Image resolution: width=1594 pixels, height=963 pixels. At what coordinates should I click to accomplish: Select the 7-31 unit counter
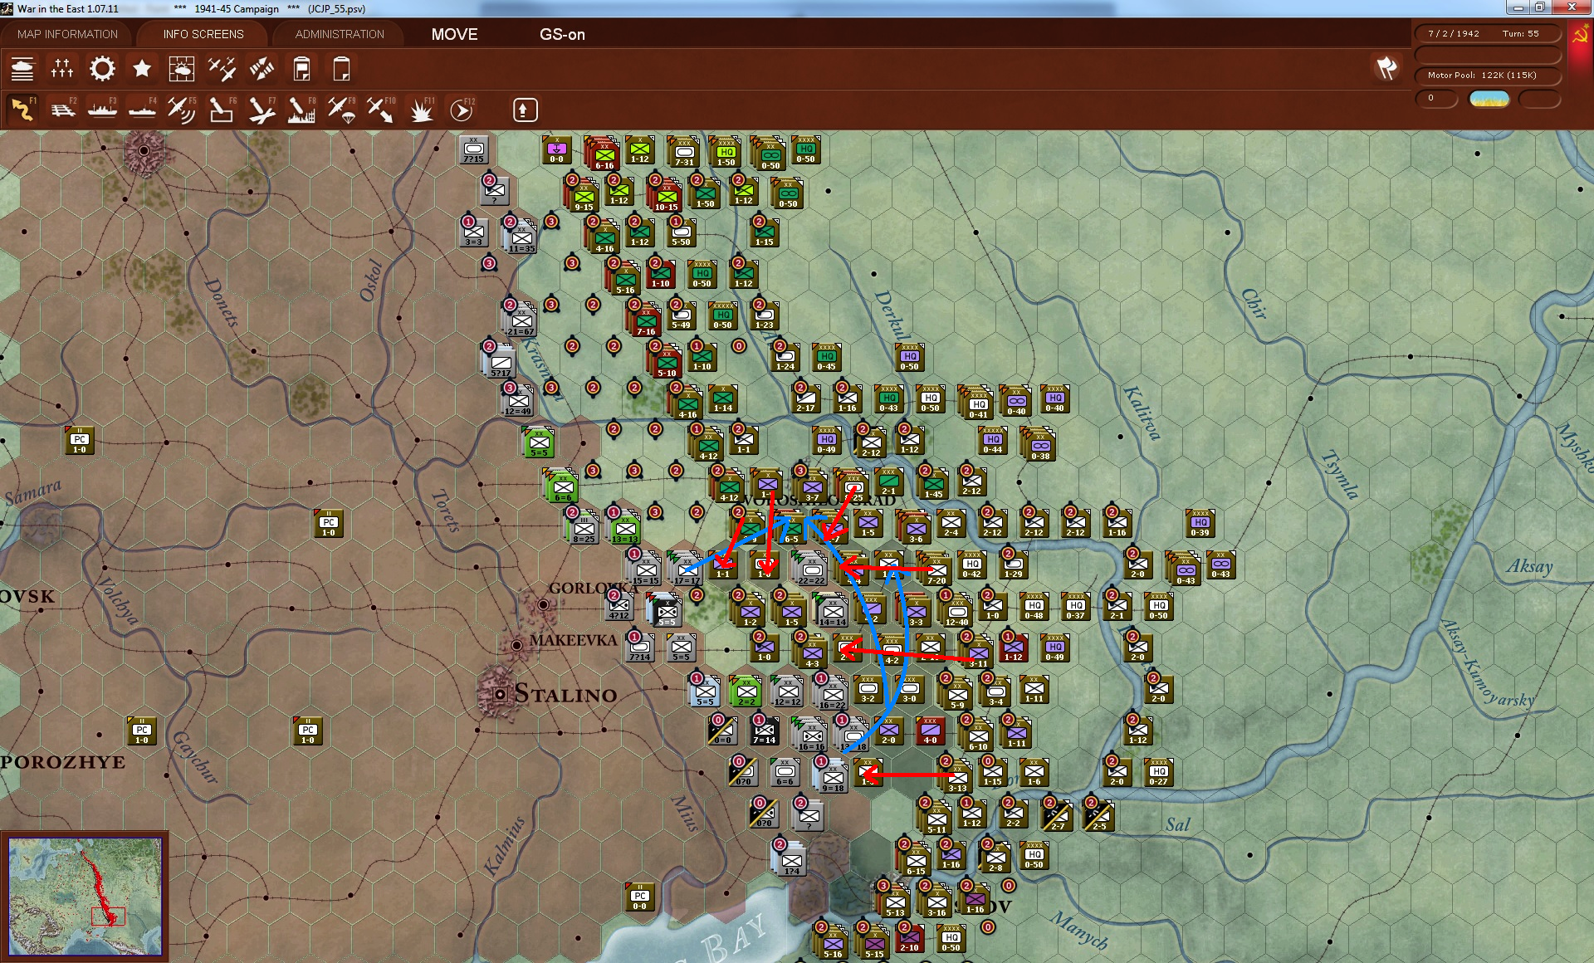tap(683, 152)
